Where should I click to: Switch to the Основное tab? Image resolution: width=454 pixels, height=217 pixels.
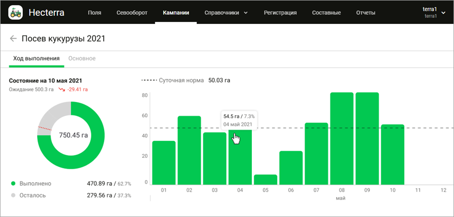82,58
